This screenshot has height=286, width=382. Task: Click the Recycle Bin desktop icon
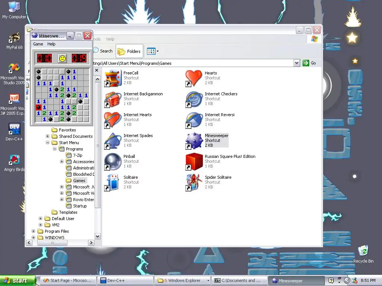[x=363, y=254]
